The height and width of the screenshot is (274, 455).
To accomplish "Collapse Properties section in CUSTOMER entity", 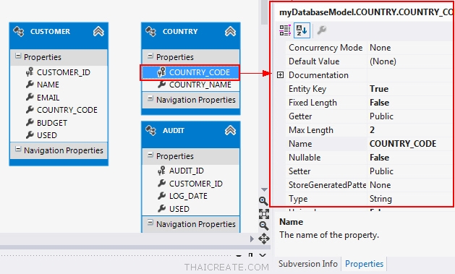I will (18, 56).
